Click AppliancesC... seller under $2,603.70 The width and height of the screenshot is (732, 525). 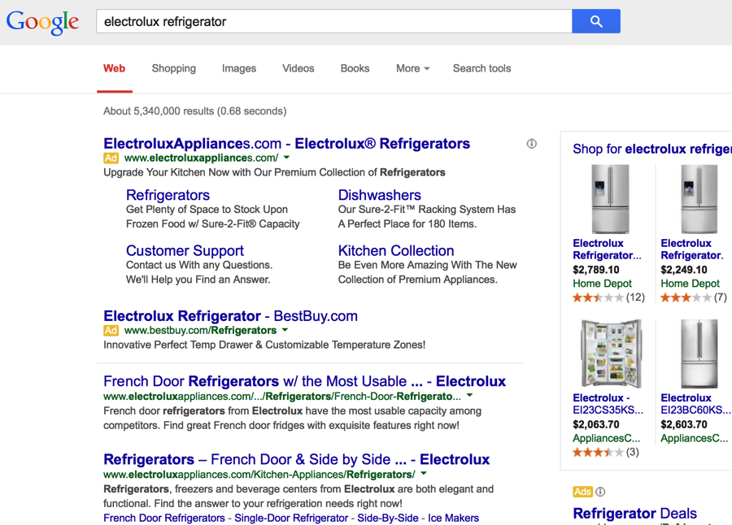click(695, 439)
